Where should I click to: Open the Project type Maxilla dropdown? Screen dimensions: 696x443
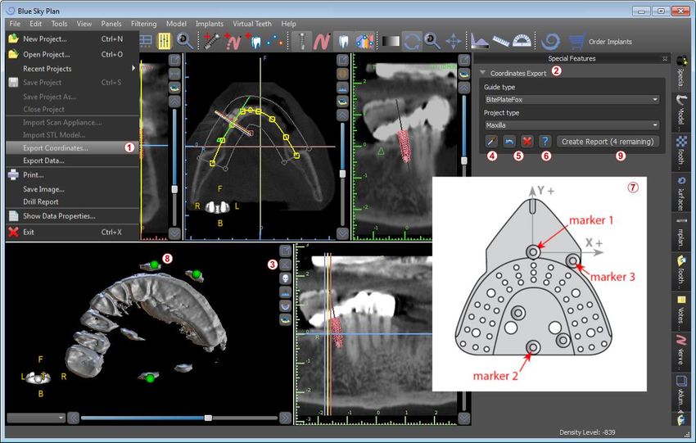pos(572,125)
